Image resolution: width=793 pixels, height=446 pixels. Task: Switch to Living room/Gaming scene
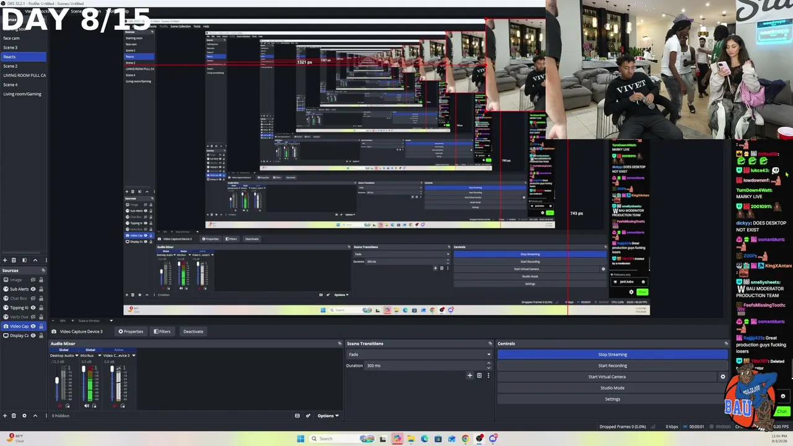coord(23,94)
